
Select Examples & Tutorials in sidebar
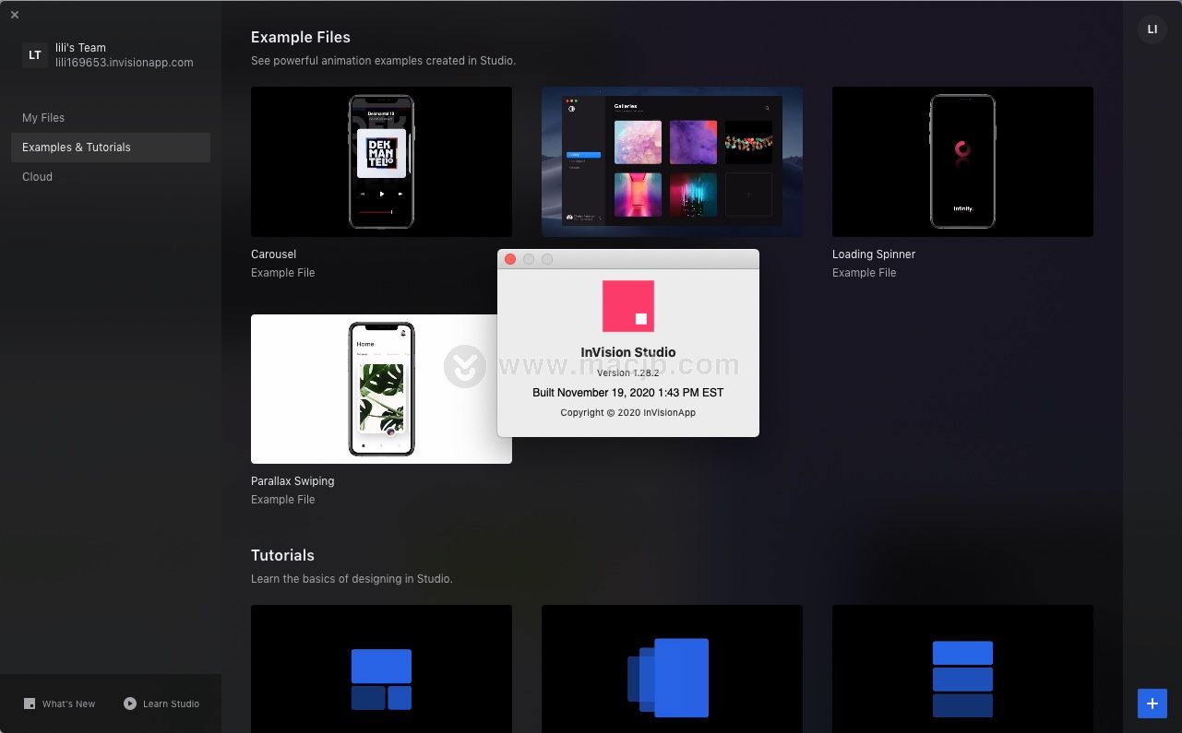pos(111,148)
